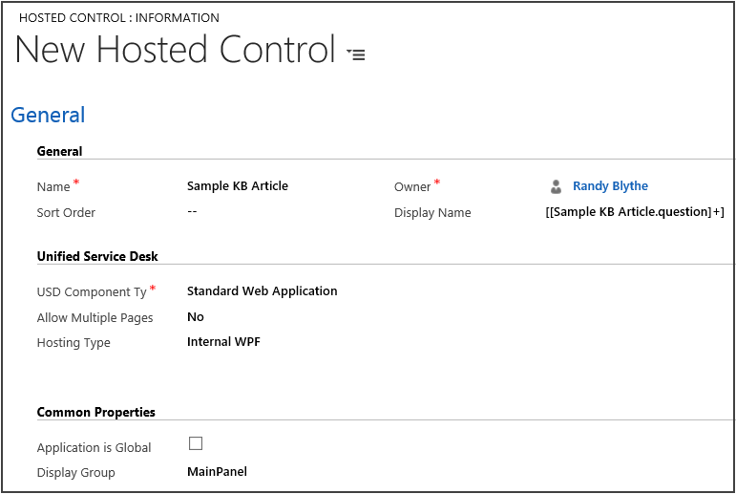Image resolution: width=736 pixels, height=494 pixels.
Task: Collapse the blue General tab heading
Action: tap(48, 116)
